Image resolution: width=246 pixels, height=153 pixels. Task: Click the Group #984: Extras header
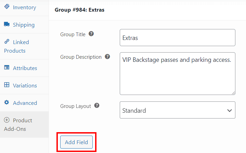coord(79,10)
